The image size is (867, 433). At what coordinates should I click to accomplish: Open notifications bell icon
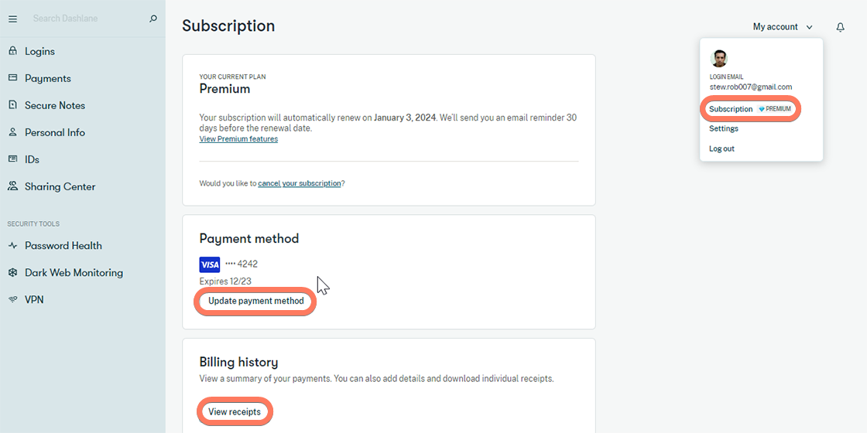click(x=841, y=27)
